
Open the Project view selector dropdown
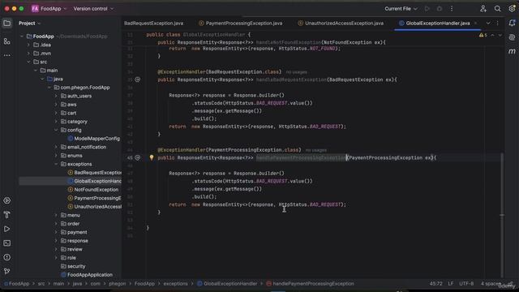pos(29,24)
